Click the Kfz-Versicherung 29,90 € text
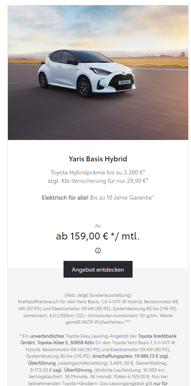 click(x=98, y=181)
